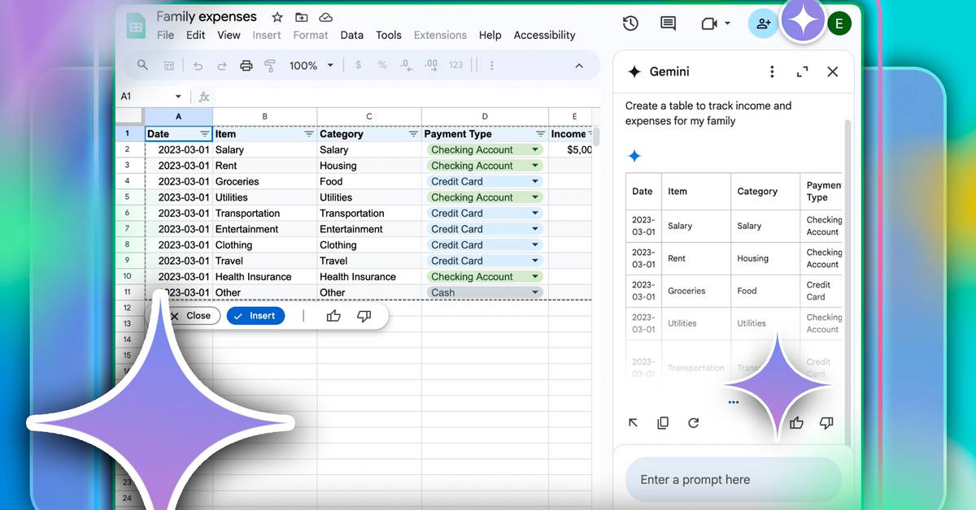The image size is (976, 510).
Task: Click the retry icon under Gemini response
Action: pos(694,423)
